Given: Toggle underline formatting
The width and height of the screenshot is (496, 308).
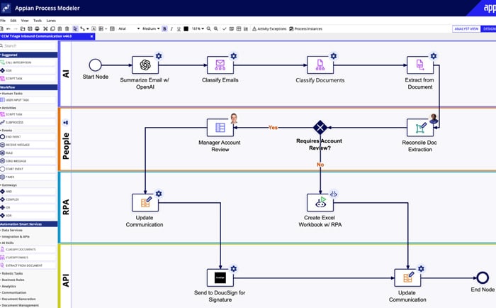Looking at the screenshot, I should coord(179,29).
